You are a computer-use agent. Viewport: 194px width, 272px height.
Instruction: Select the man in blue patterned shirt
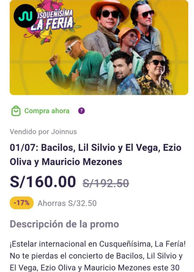125,75
